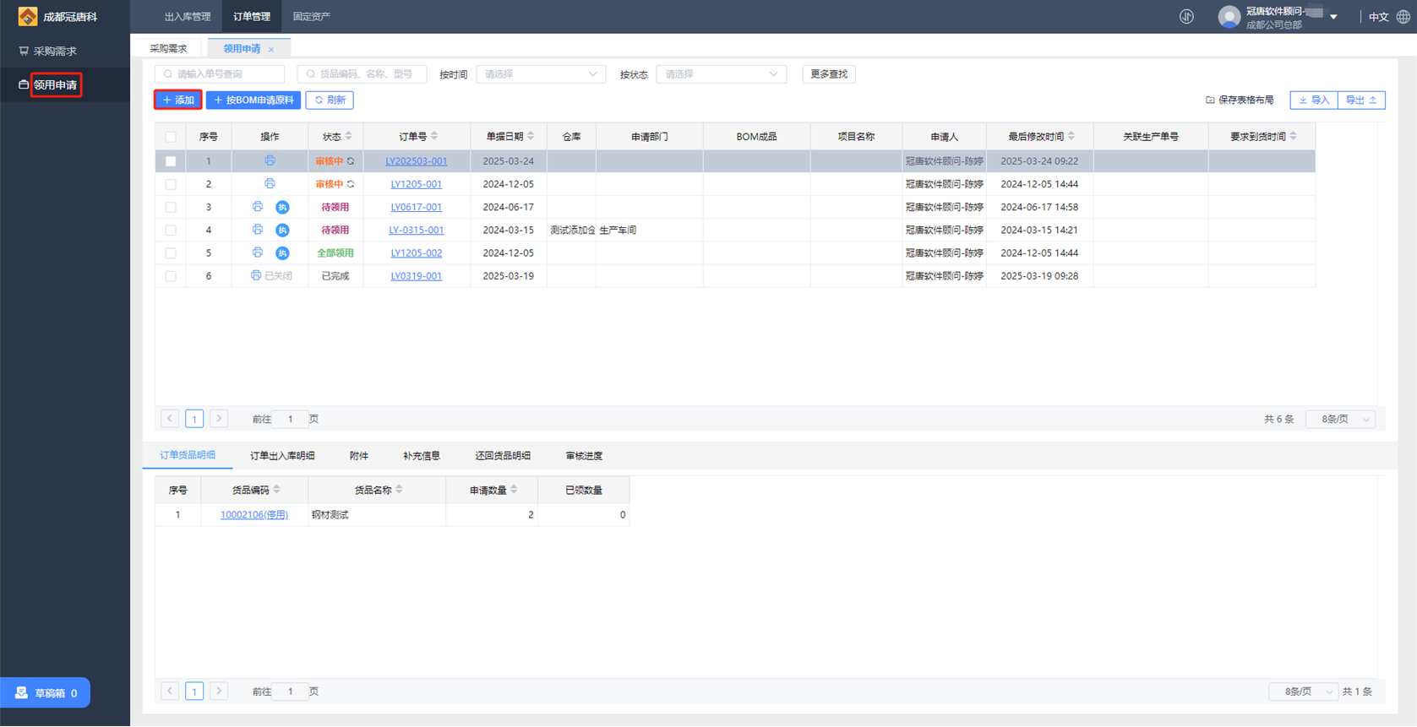
Task: Open order link LY0617-001
Action: click(416, 207)
